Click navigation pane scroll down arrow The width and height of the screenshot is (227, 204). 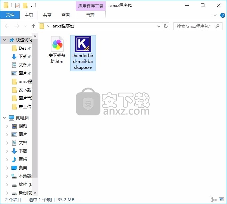tap(35, 193)
